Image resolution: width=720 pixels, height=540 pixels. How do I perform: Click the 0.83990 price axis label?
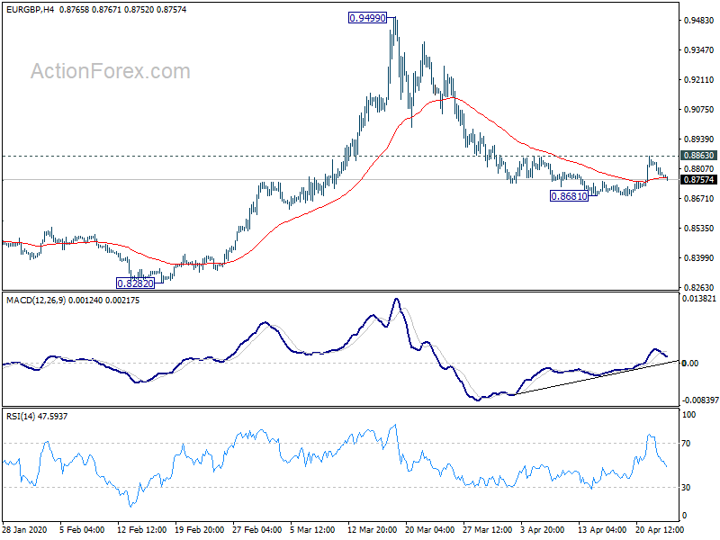tap(699, 258)
